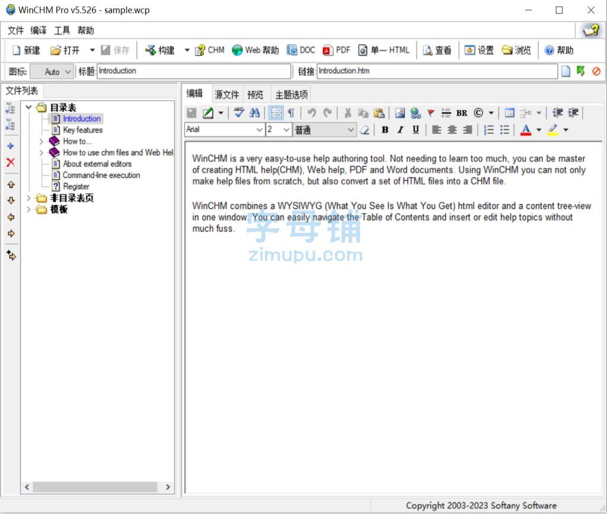Image resolution: width=607 pixels, height=514 pixels.
Task: Insert a hyperlink with globe-chain icon
Action: (x=416, y=113)
